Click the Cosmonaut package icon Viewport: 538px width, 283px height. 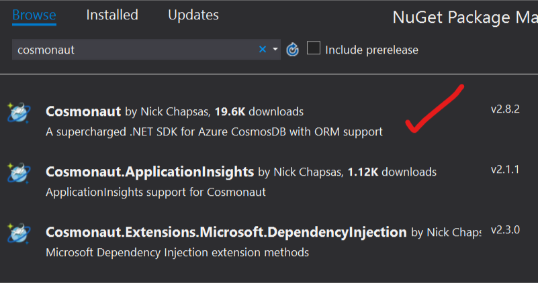click(19, 113)
